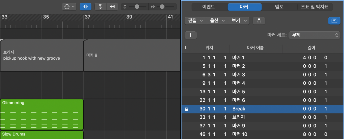Select the 마커 9 marker in marker track

[132, 55]
